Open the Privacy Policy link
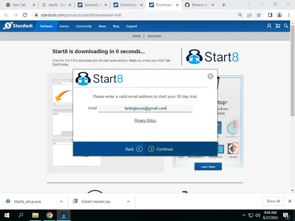This screenshot has height=221, width=295. 145,121
